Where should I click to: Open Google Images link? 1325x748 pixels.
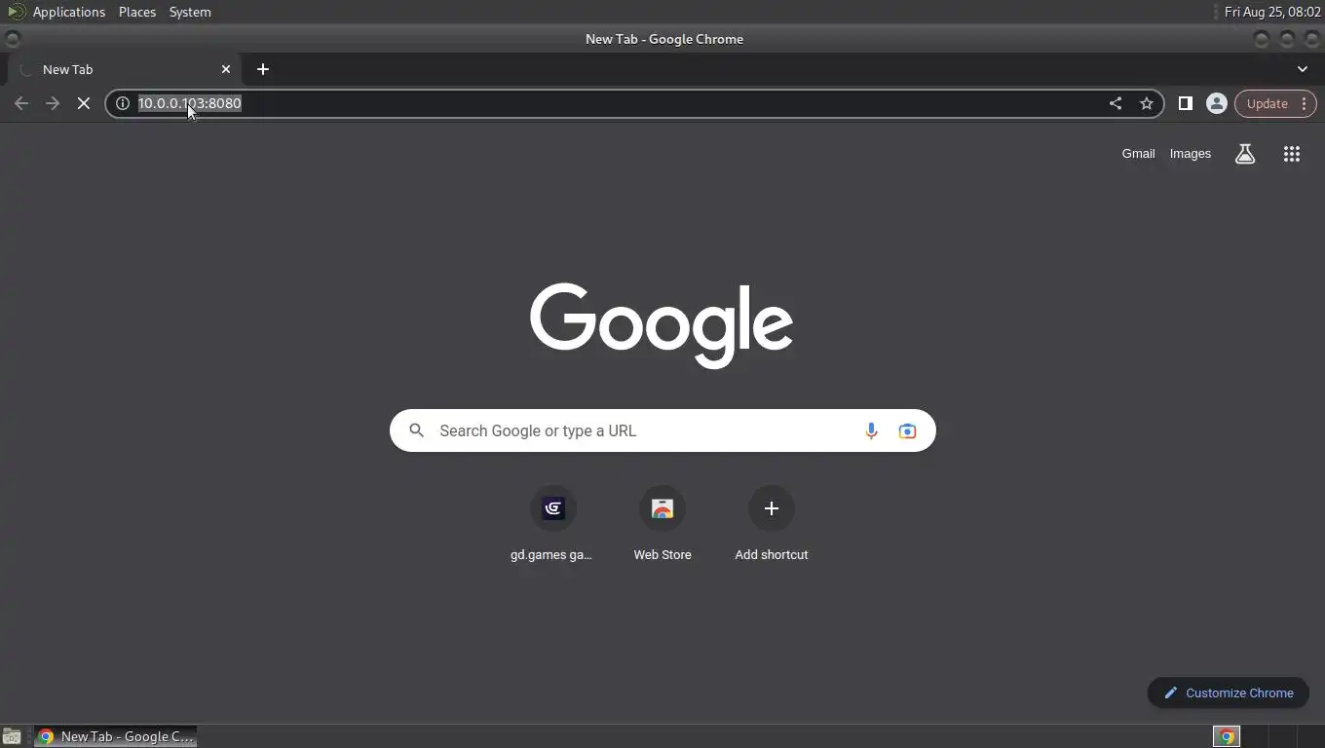1191,154
